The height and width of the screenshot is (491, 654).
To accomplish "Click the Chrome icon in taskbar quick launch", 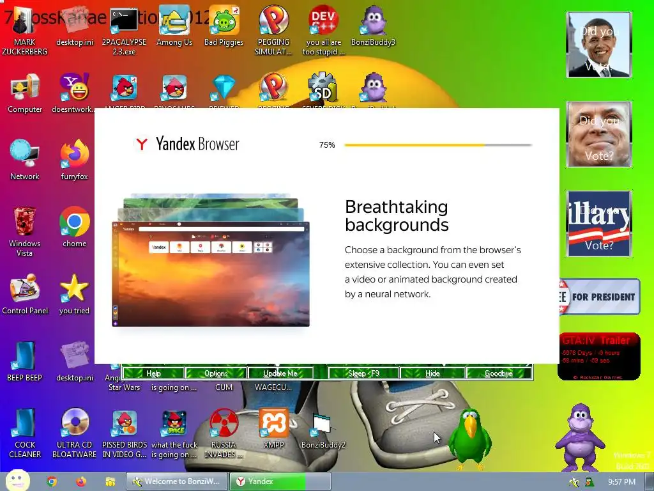I will 52,481.
